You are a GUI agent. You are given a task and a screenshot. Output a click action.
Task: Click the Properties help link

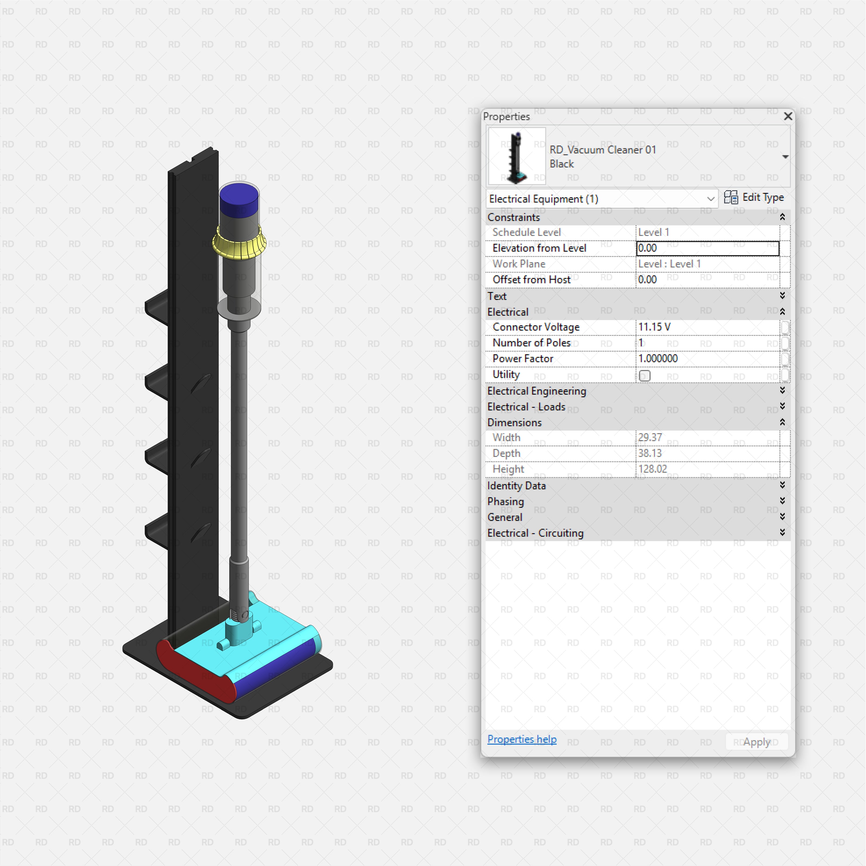pos(522,739)
